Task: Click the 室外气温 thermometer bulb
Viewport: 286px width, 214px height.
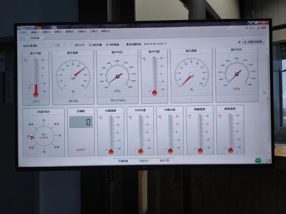Action: (36, 95)
